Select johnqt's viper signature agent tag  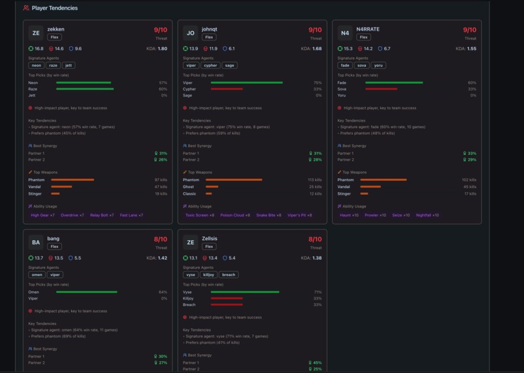pyautogui.click(x=191, y=66)
